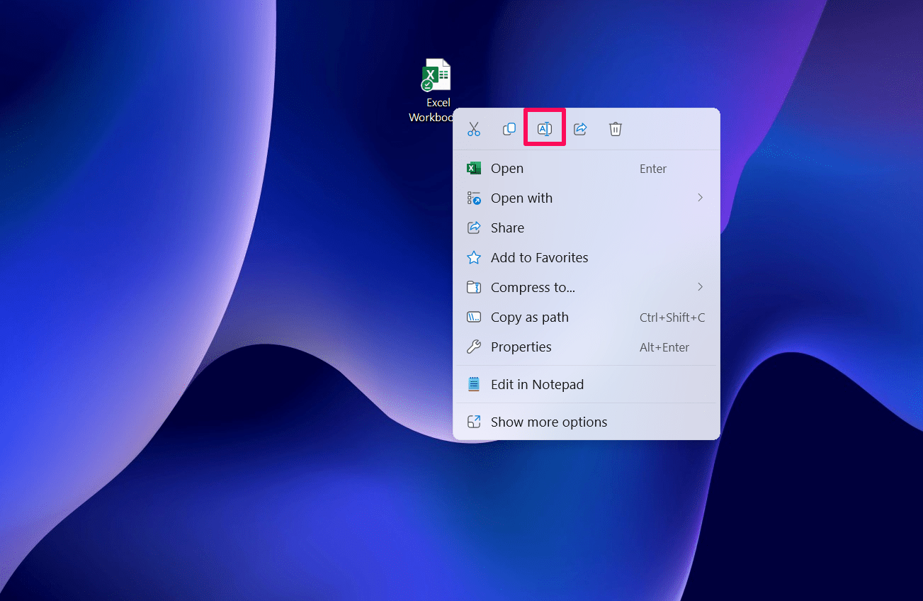Open Properties from the context menu
The image size is (923, 601).
[x=587, y=347]
